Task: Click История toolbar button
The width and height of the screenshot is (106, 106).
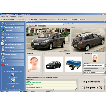Action: pos(62,19)
